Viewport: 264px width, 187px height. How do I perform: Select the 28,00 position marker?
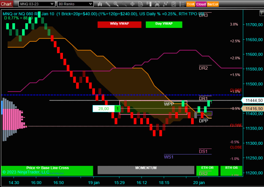[x=103, y=109]
